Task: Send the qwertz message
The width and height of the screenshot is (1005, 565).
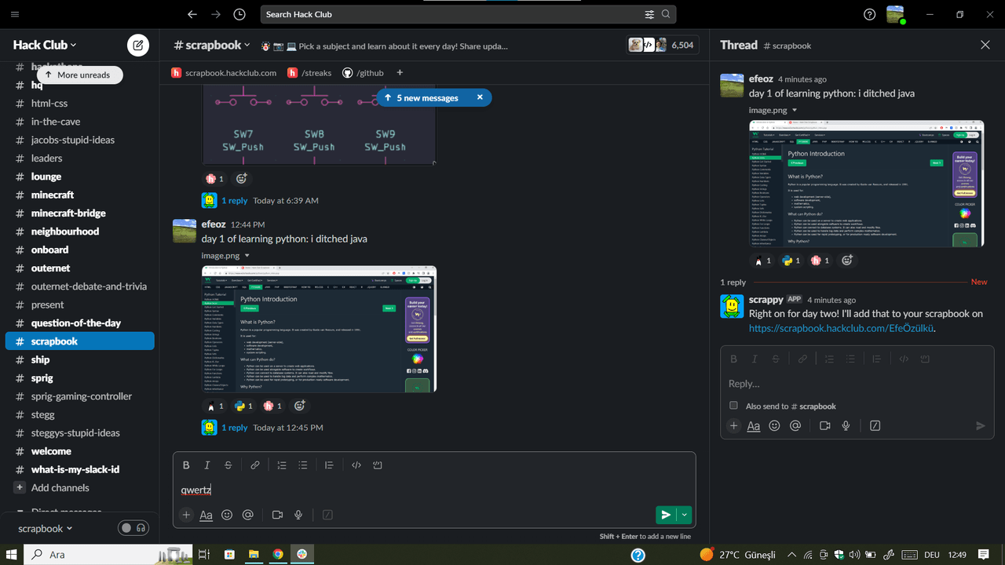Action: [x=666, y=515]
